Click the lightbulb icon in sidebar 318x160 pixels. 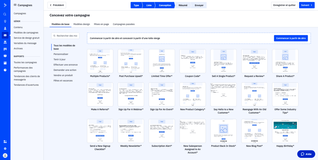click(5, 21)
